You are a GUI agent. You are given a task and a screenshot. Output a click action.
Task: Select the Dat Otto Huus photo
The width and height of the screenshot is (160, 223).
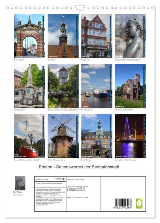point(97,36)
